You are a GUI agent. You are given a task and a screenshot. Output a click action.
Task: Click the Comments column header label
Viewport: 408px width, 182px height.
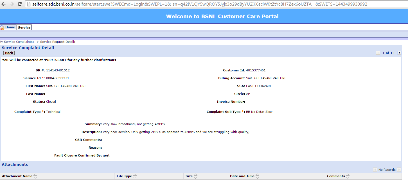[x=336, y=176]
